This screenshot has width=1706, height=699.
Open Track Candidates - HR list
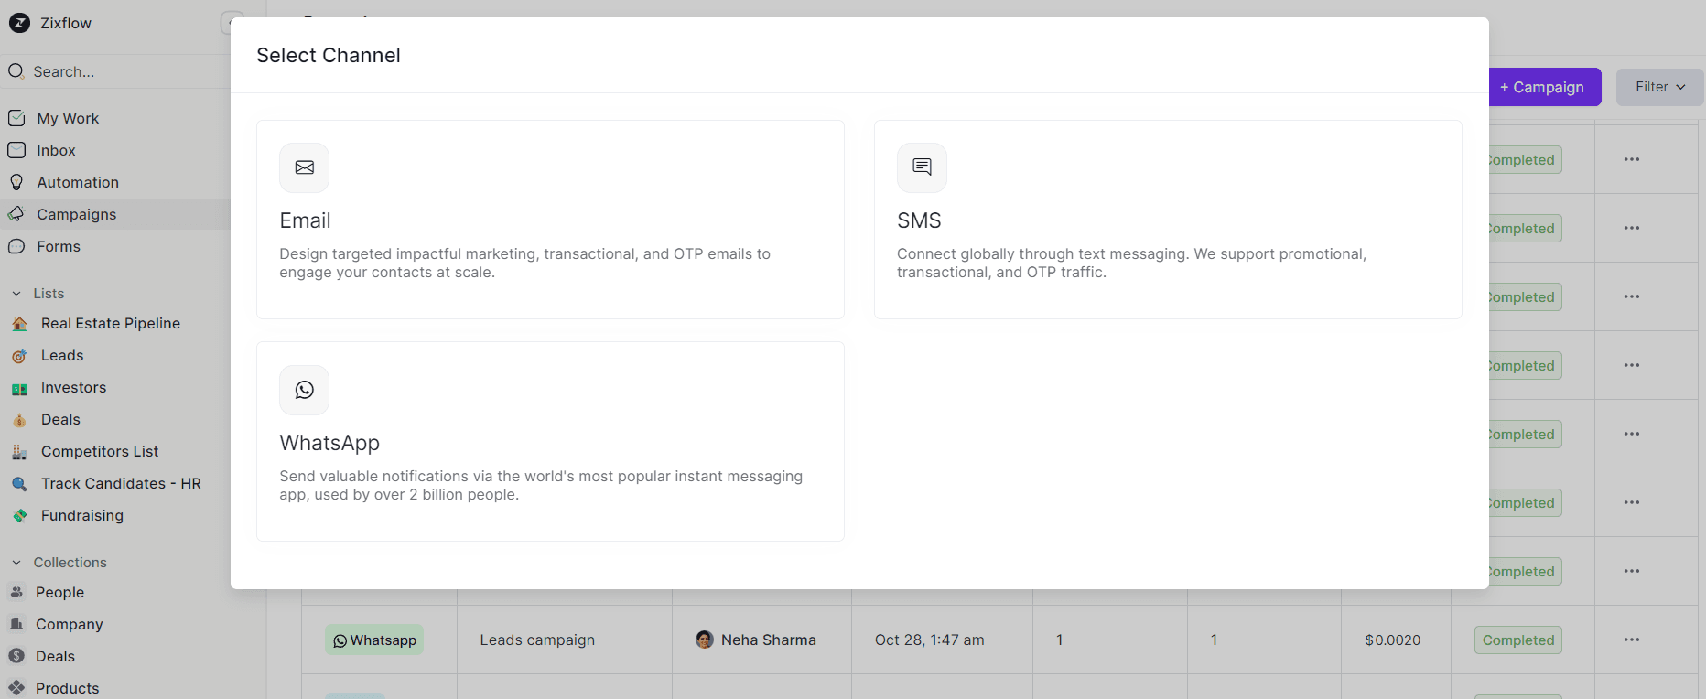tap(120, 483)
